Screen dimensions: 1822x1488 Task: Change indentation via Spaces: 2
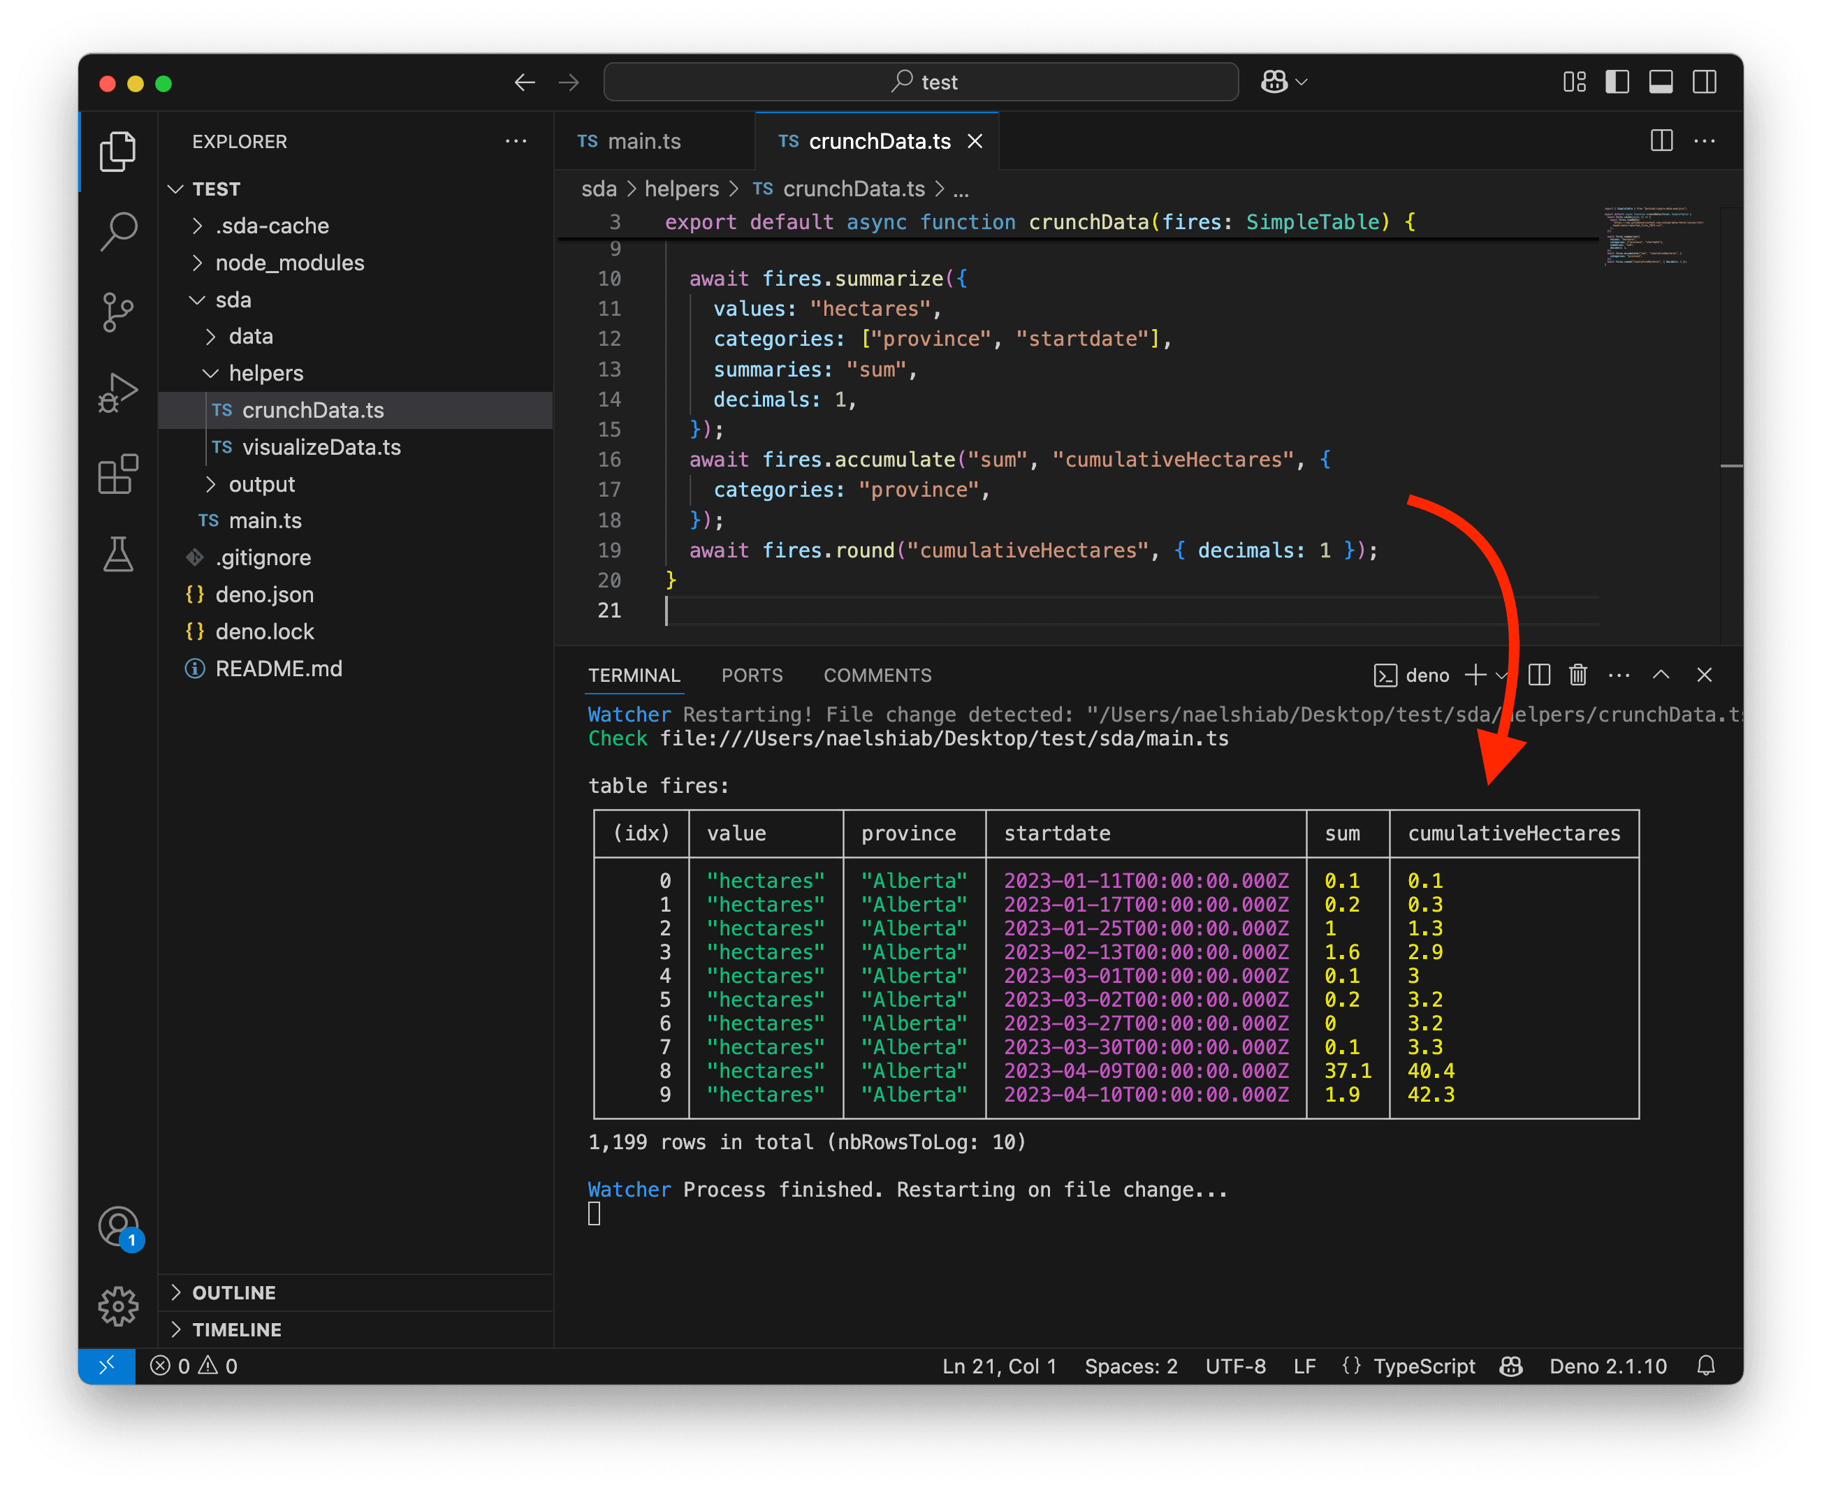pyautogui.click(x=1130, y=1366)
